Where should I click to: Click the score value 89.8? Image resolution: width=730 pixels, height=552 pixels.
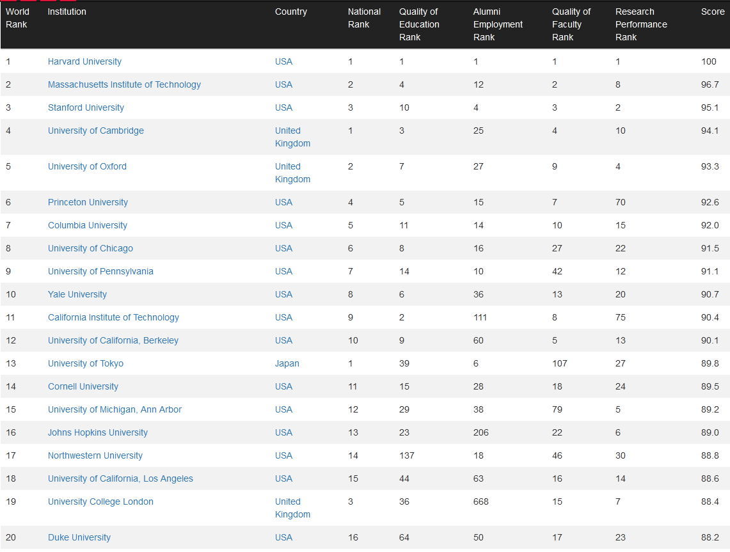(710, 363)
